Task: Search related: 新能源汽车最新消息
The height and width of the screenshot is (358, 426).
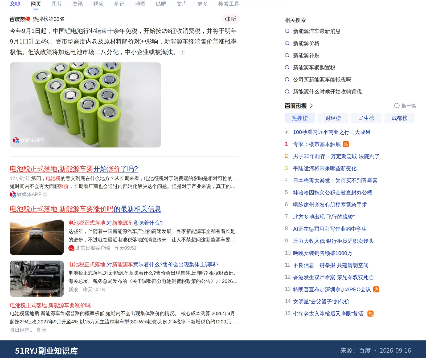Action: pyautogui.click(x=317, y=31)
